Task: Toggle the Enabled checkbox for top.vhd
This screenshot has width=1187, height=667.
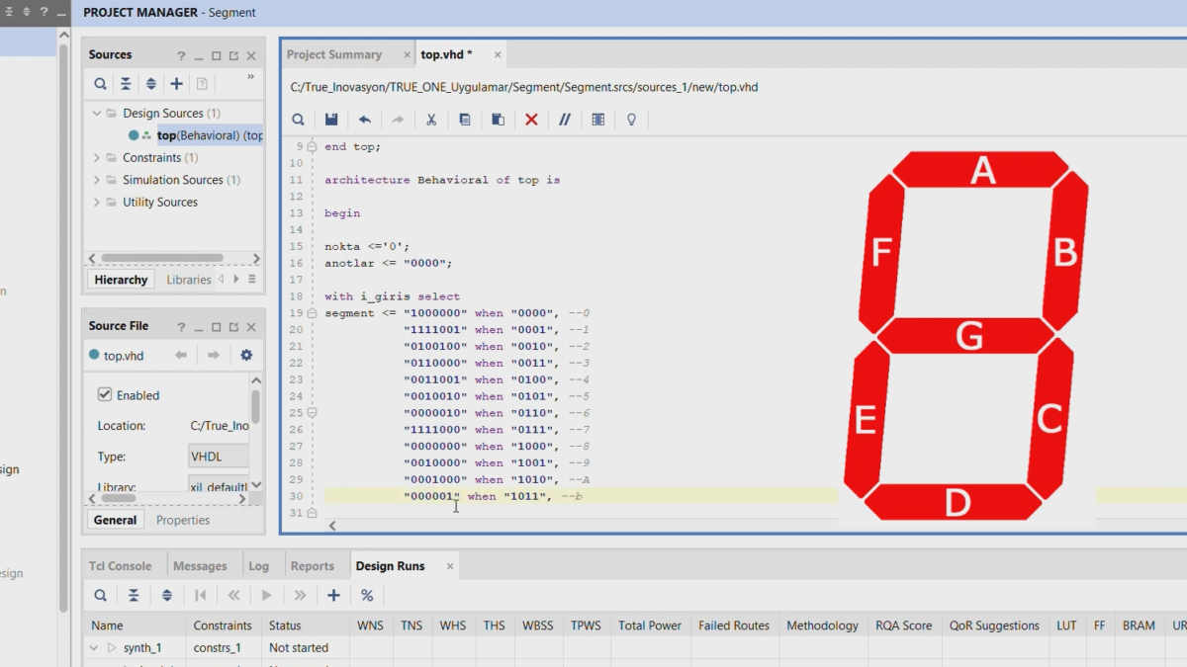Action: coord(105,394)
